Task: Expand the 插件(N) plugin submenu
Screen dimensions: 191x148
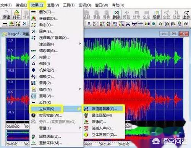Action: tap(56, 89)
